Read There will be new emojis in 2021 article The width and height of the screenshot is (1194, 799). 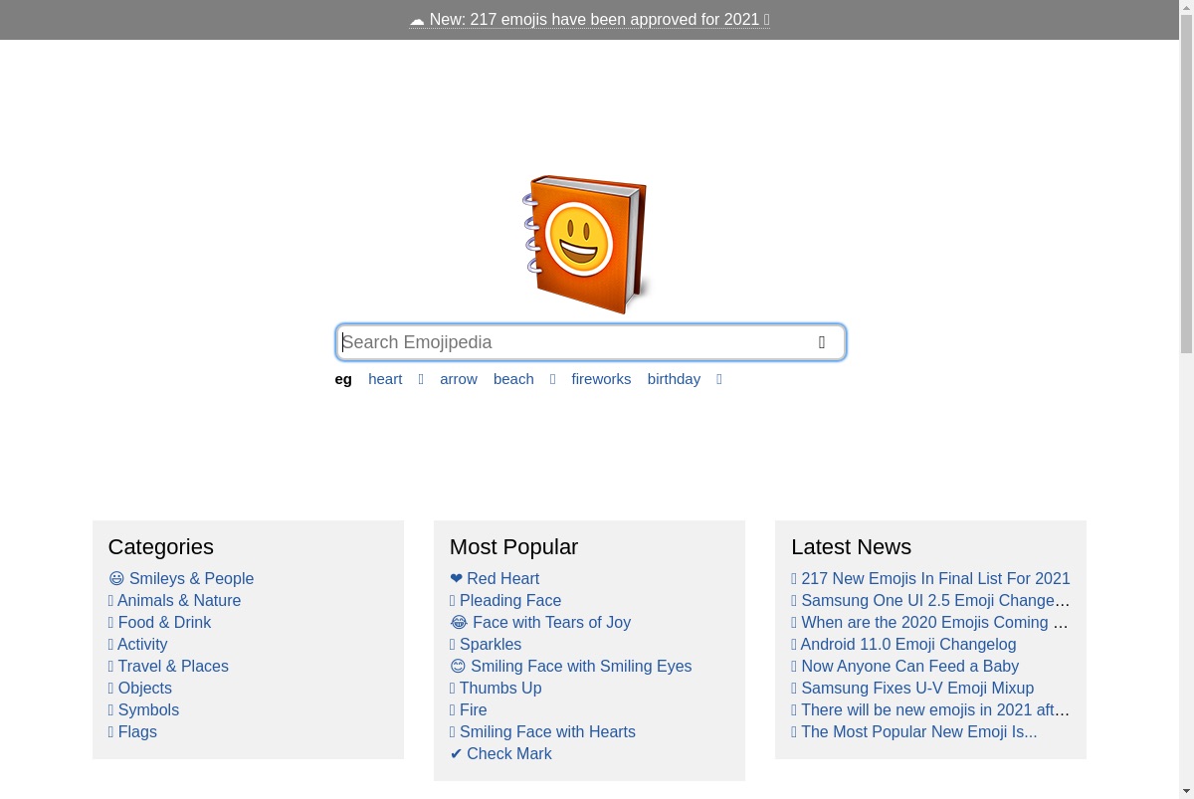point(930,710)
